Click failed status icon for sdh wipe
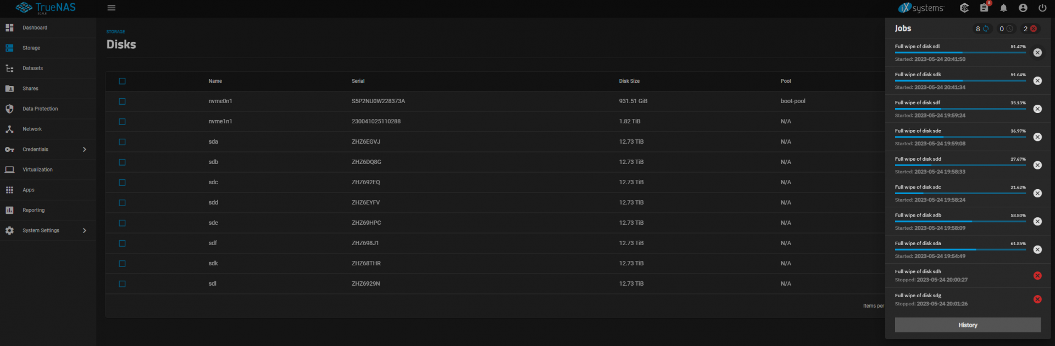 pos(1037,276)
